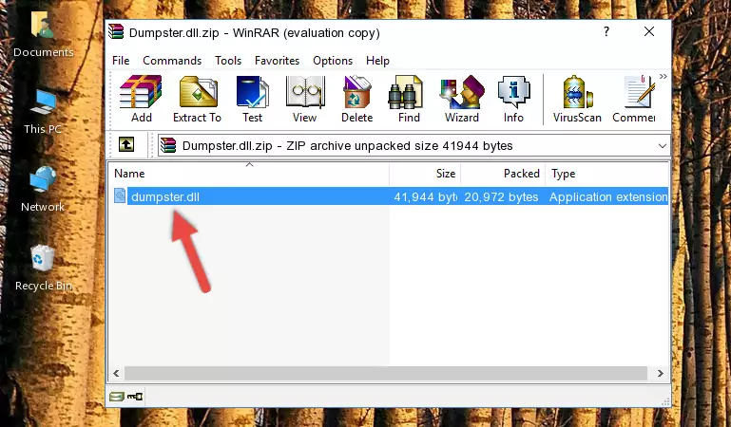Expand hidden toolbar items chevron
This screenshot has width=731, height=427.
coord(663,77)
